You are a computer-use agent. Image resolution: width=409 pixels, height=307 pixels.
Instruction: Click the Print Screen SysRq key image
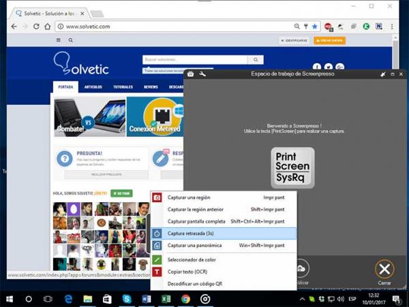point(292,167)
